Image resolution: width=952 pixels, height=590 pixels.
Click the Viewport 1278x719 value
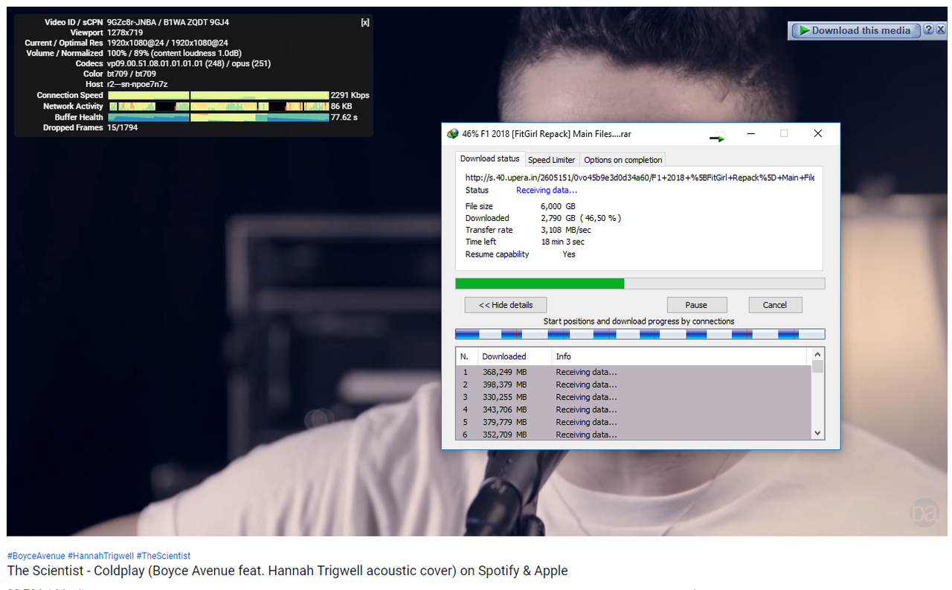pos(125,33)
